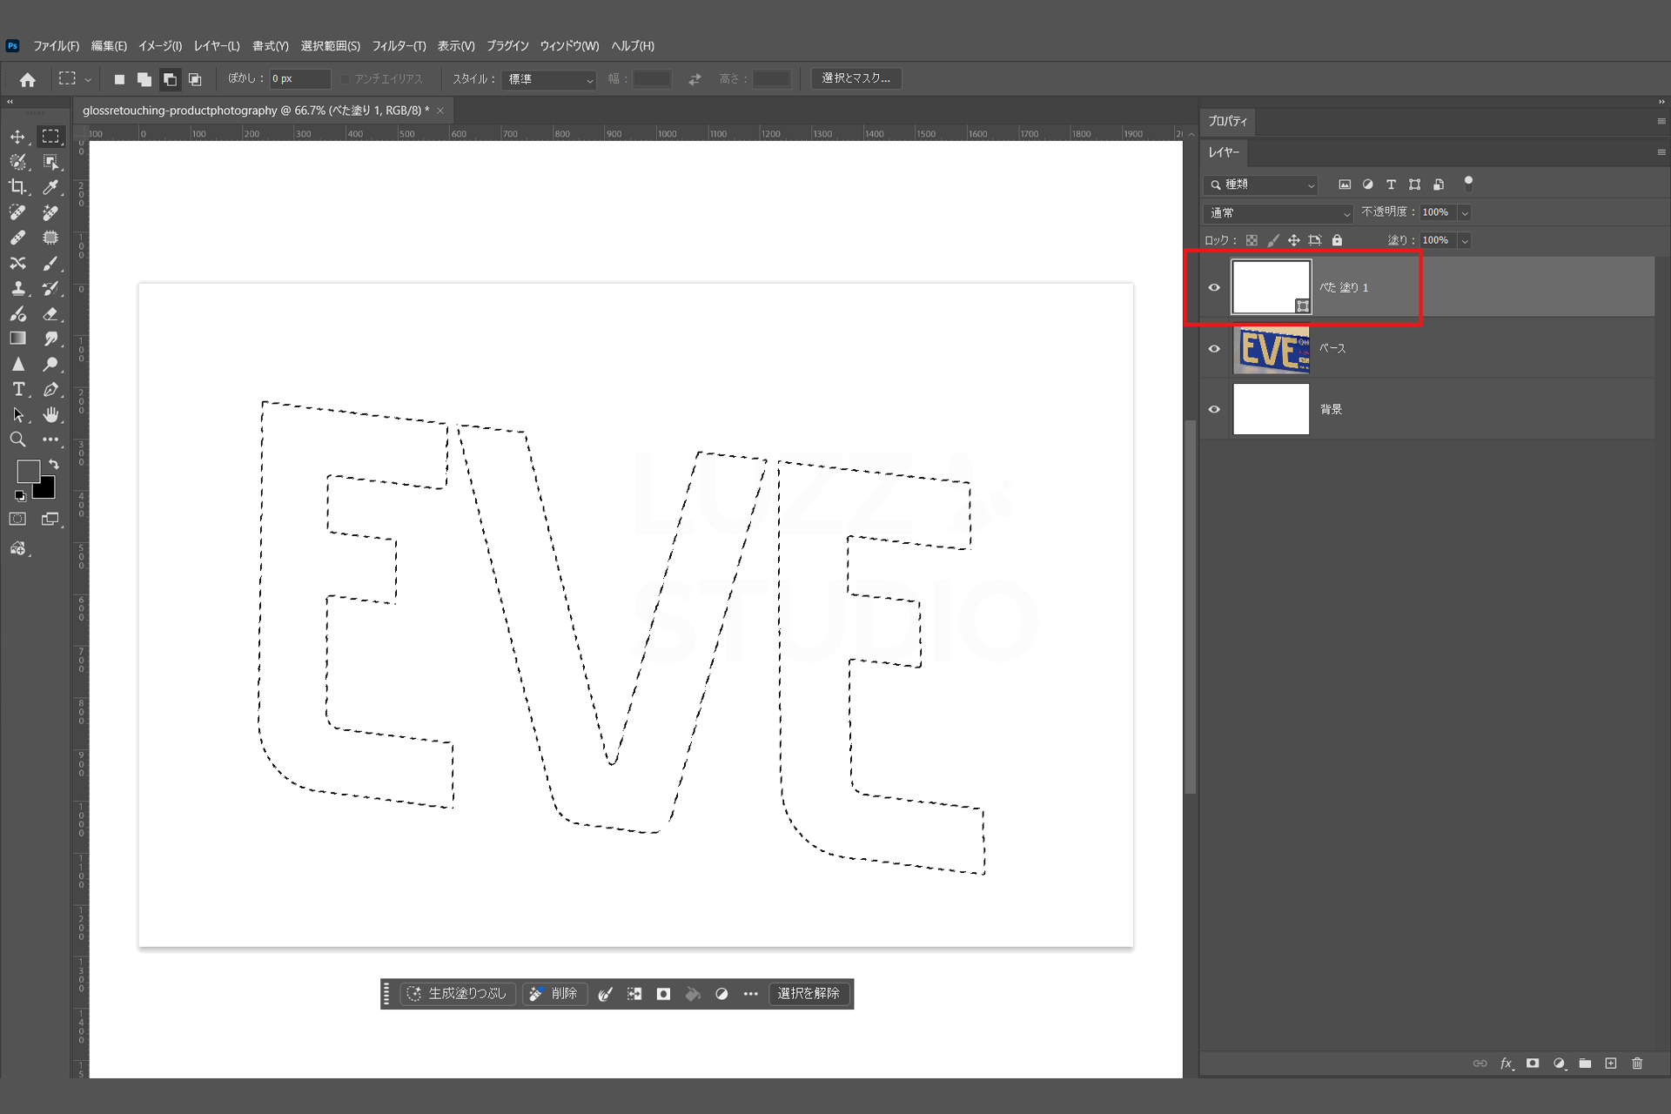The width and height of the screenshot is (1671, 1114).
Task: Hide the ベース layer
Action: (x=1214, y=349)
